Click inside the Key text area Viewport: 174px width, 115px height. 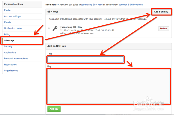coord(108,86)
